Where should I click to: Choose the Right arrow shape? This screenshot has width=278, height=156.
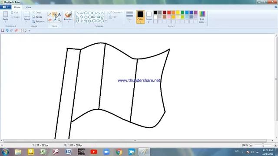[94, 17]
